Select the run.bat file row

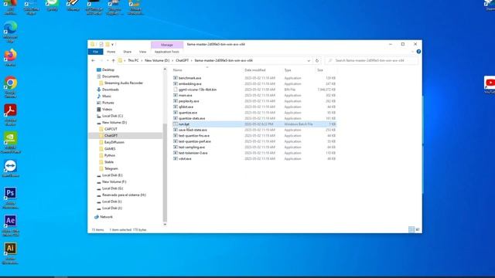(254, 124)
